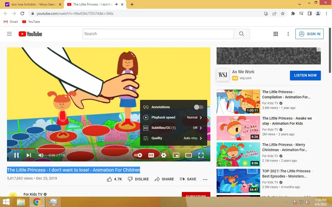Viewport: 332px width, 207px height.
Task: Open miniplayer mode icon
Action: click(176, 155)
